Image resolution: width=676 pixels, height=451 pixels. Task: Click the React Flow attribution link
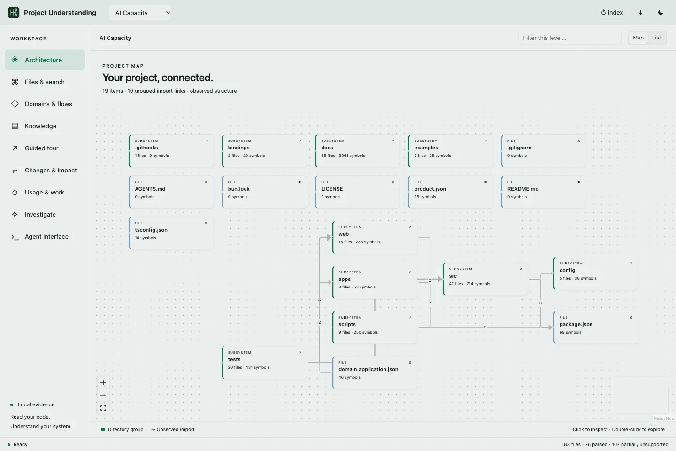tap(664, 418)
